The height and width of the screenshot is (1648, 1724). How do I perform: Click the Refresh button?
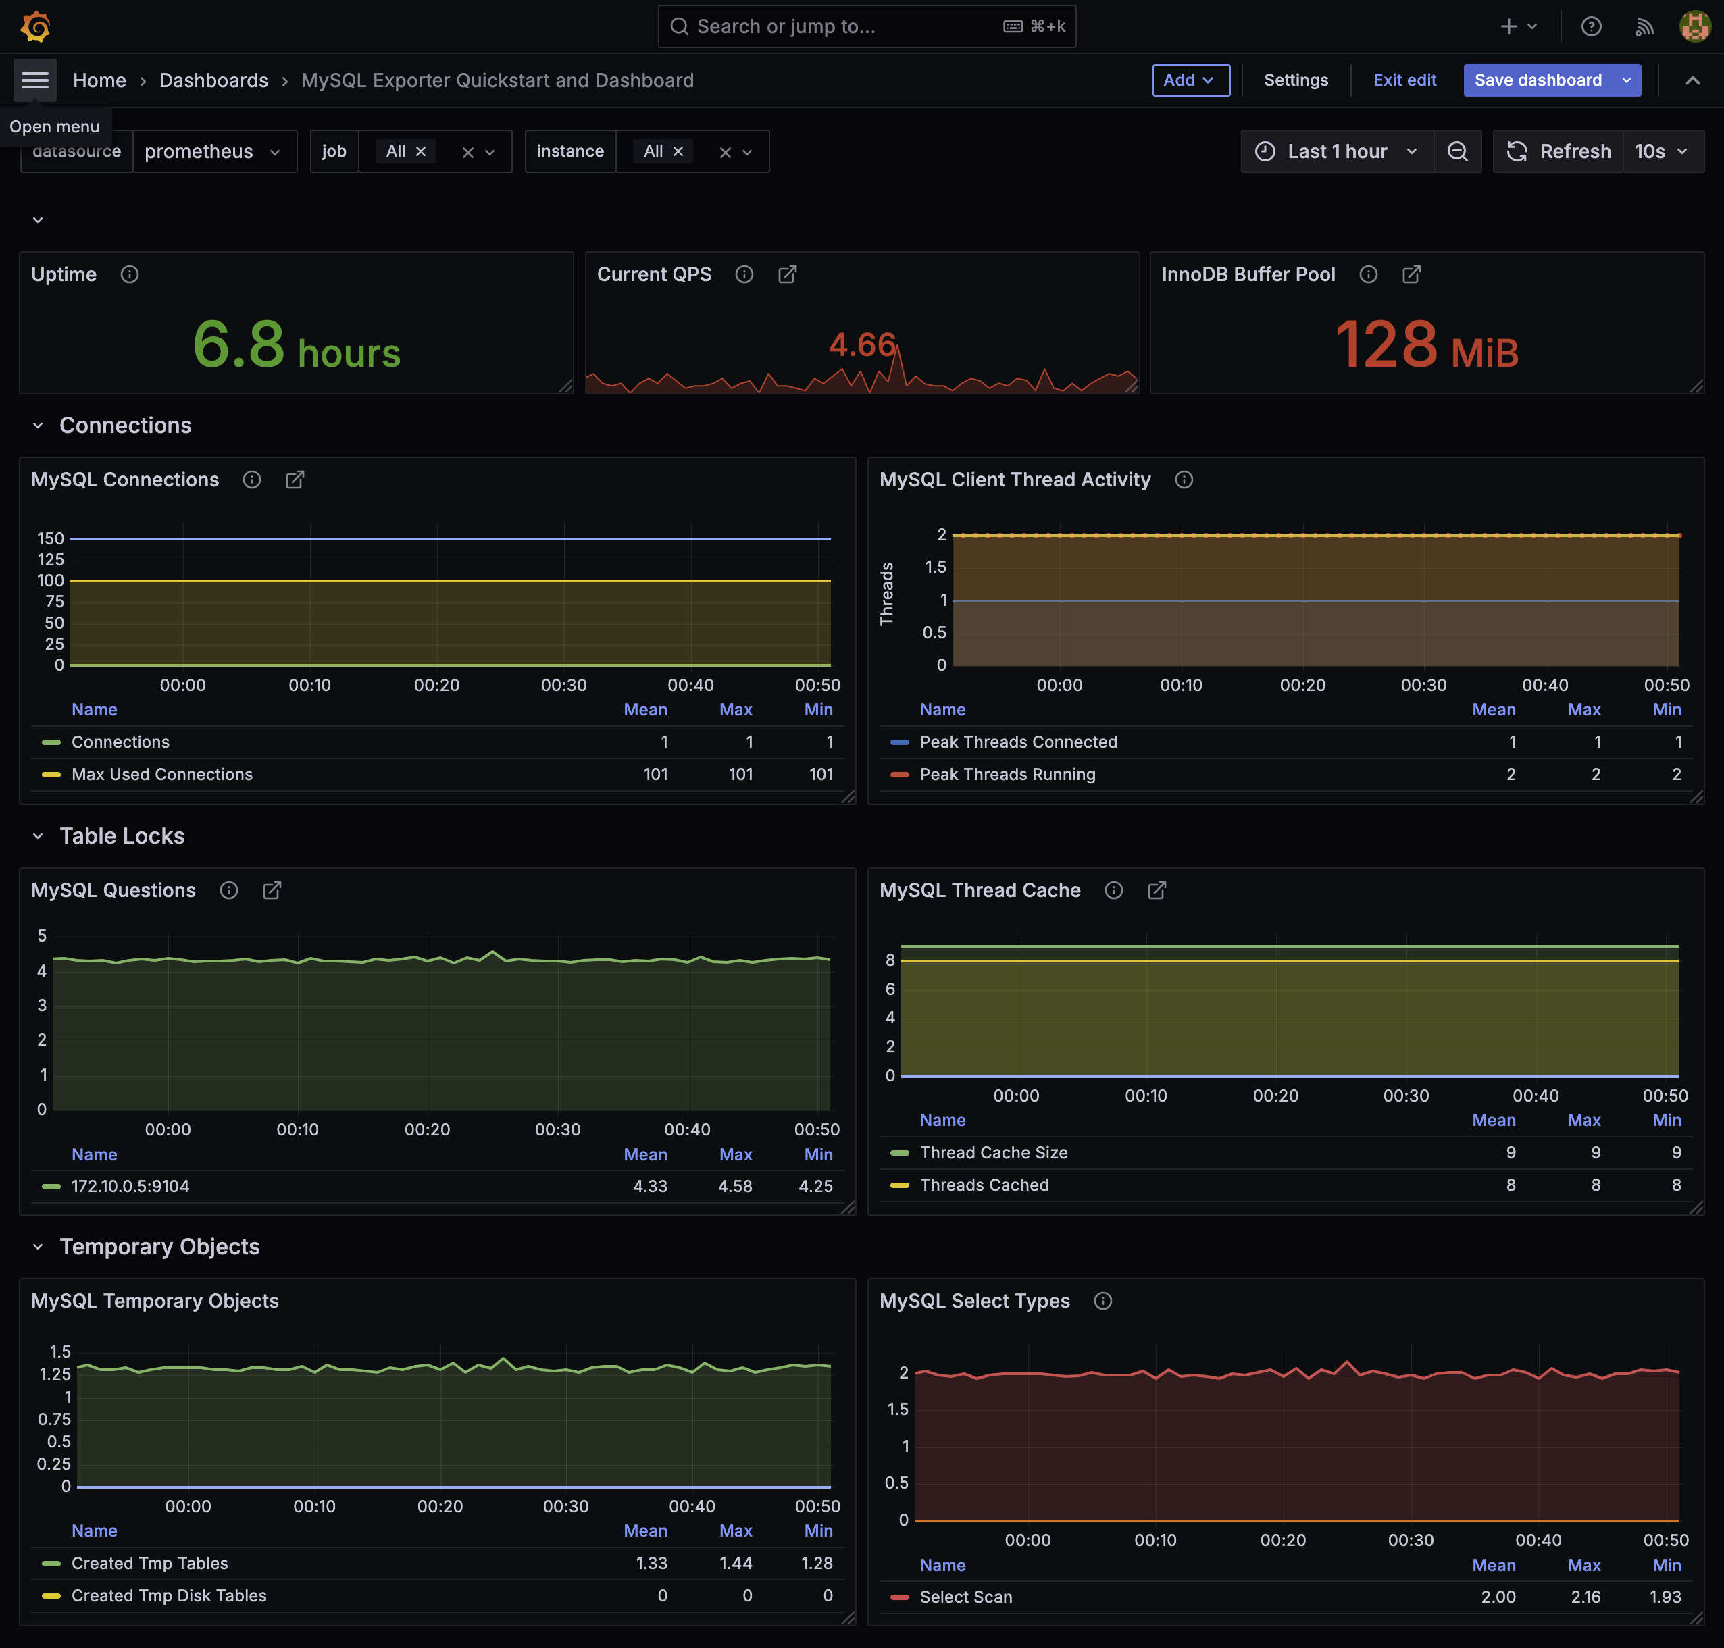tap(1558, 151)
